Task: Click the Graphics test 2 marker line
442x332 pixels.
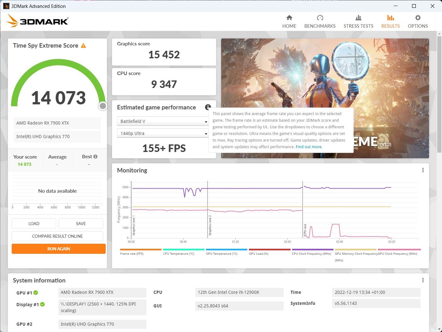Action: click(x=208, y=210)
